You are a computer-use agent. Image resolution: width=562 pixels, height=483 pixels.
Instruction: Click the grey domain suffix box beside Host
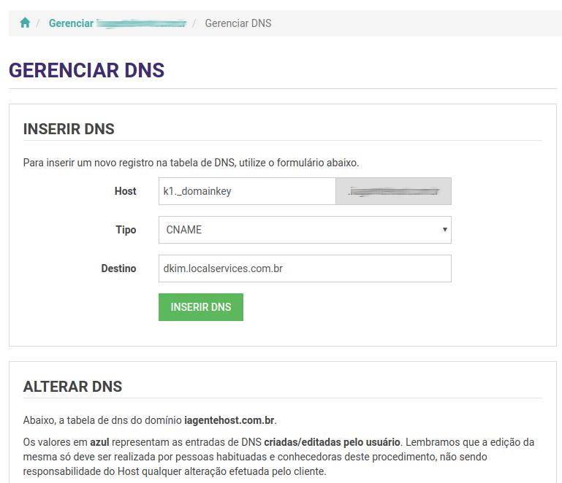[x=393, y=191]
